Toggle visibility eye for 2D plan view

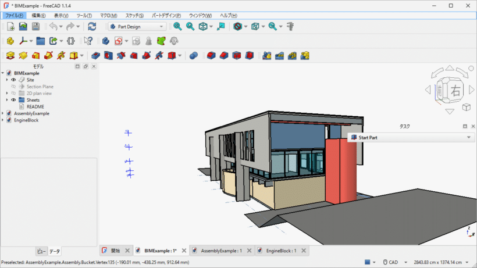13,93
